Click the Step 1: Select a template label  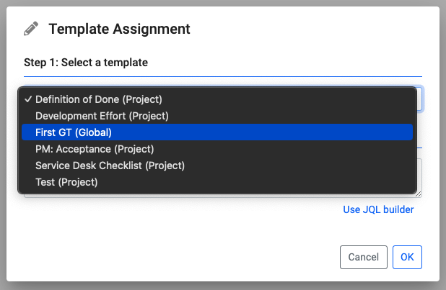point(86,63)
